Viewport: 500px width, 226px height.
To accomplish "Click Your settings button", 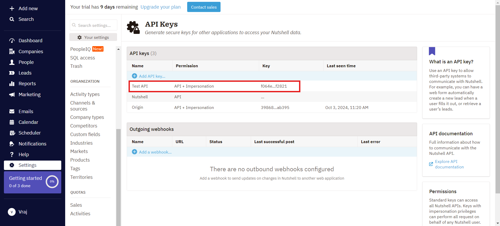I will click(x=93, y=37).
